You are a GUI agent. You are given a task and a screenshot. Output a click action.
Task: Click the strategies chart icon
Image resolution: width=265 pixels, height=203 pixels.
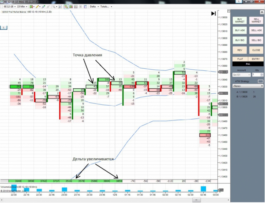click(x=76, y=6)
